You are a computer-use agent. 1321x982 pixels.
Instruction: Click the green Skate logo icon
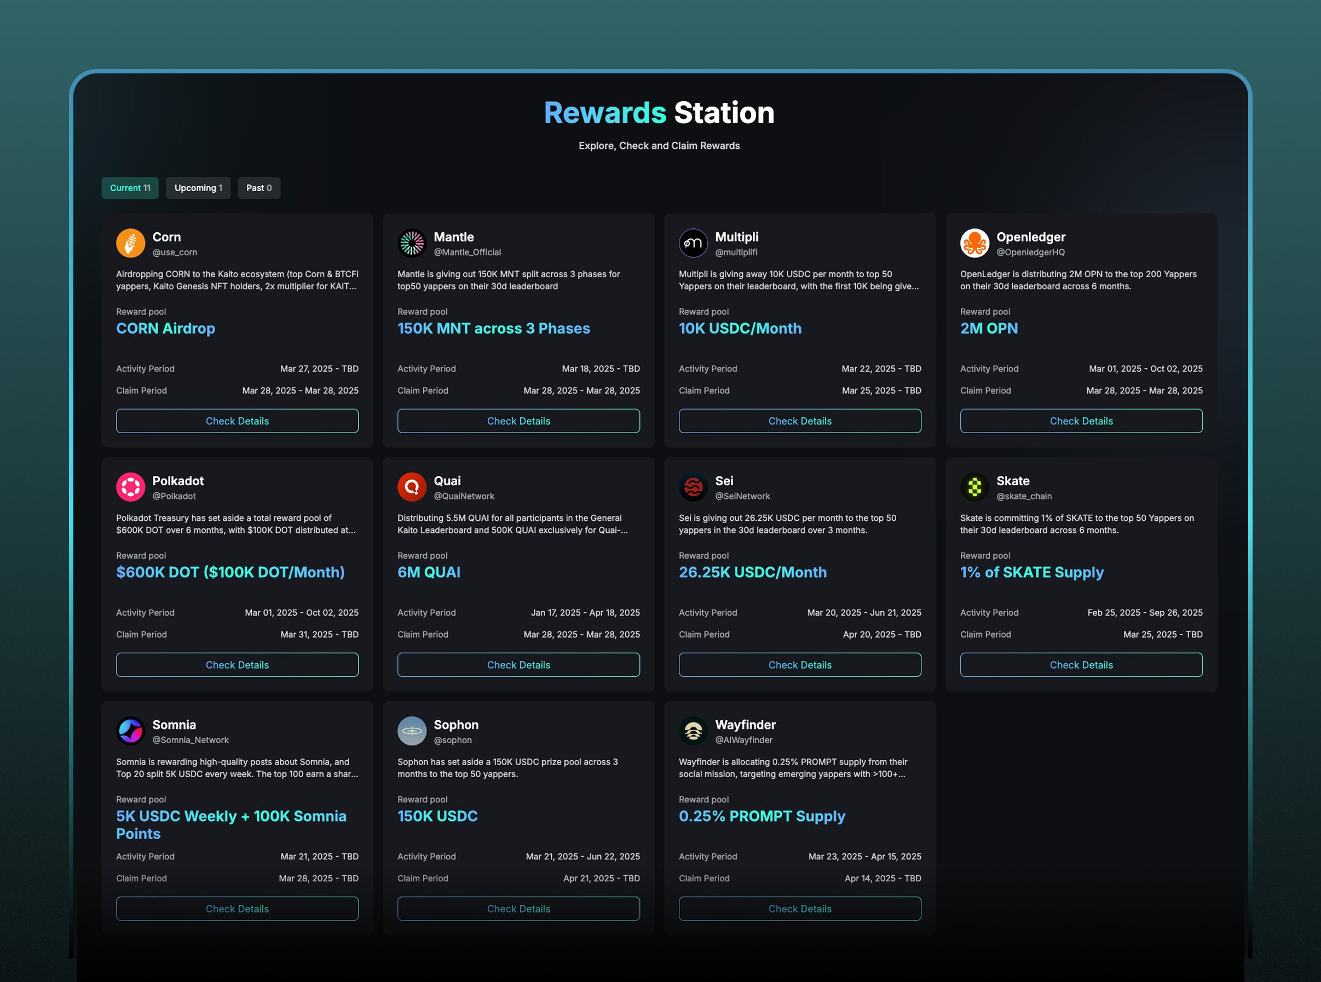pos(974,487)
